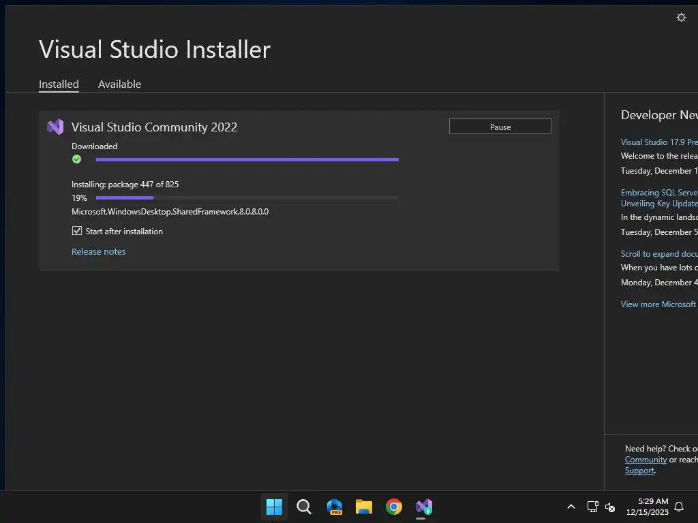The image size is (698, 523).
Task: Open the Windows Start menu
Action: [274, 507]
